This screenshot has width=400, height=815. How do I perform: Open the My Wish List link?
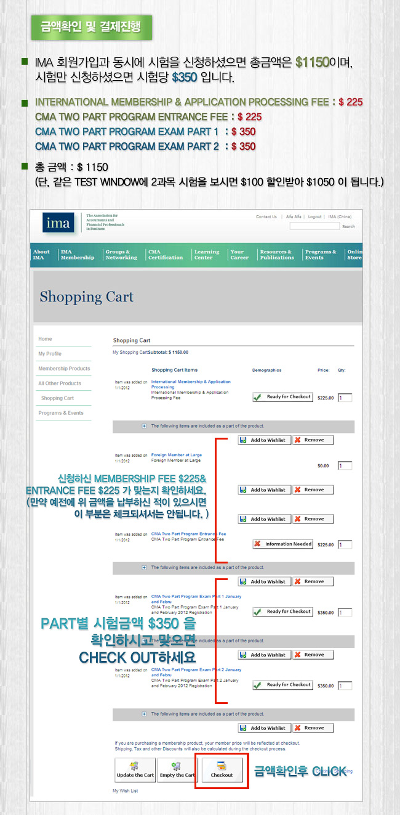tap(125, 790)
